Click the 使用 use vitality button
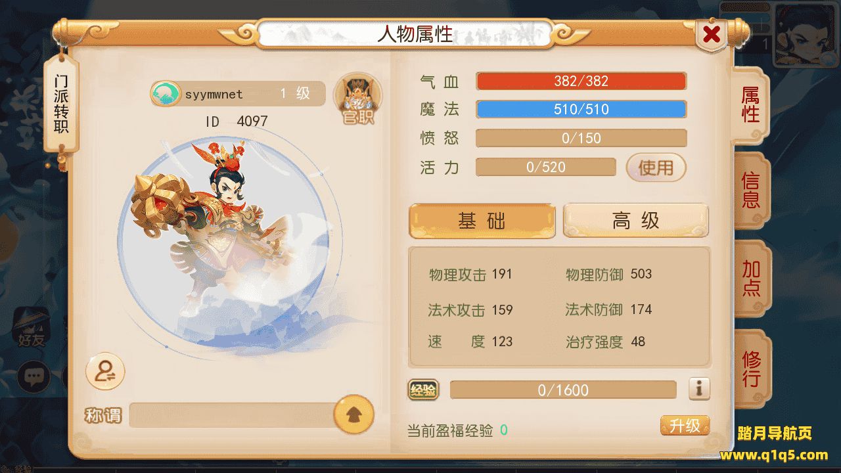Viewport: 841px width, 473px height. (656, 168)
